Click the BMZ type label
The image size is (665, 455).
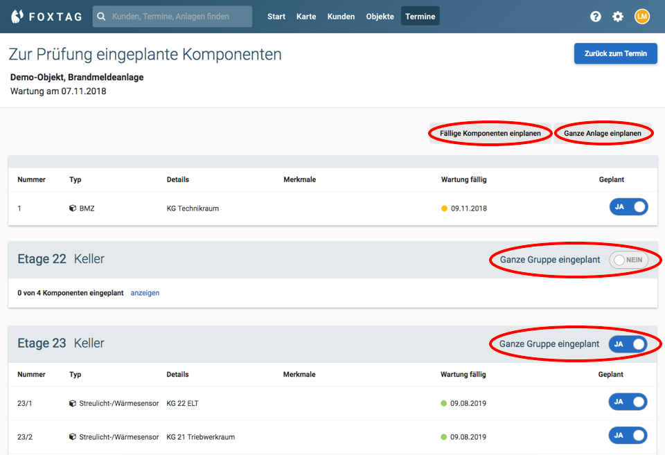(87, 208)
